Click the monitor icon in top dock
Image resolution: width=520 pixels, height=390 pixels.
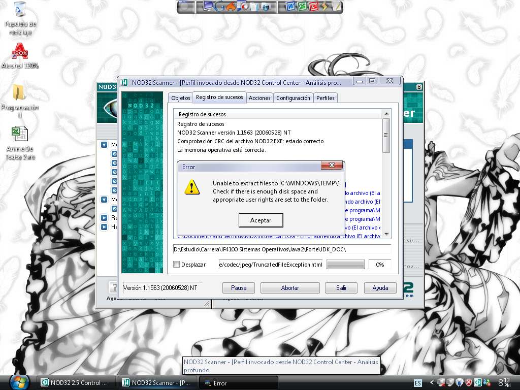(x=209, y=6)
